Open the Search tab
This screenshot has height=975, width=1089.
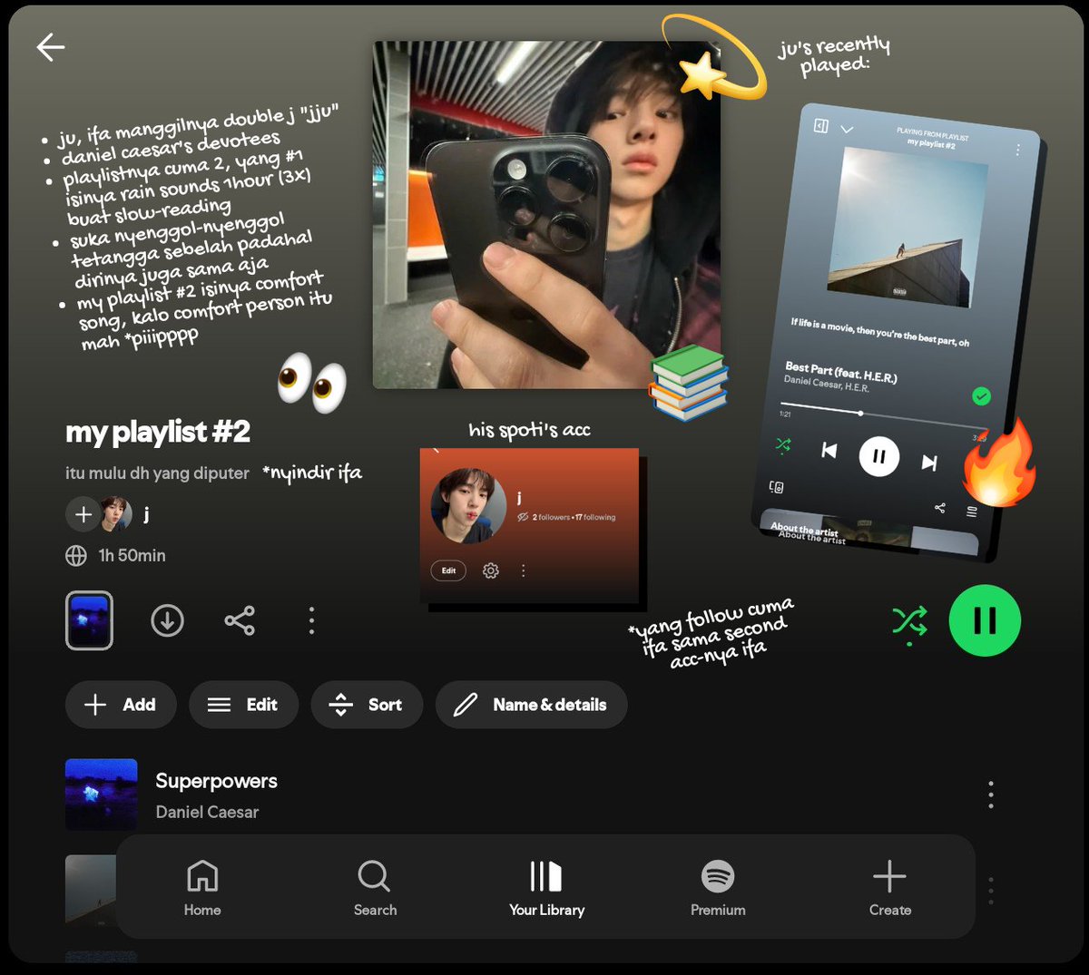pos(375,888)
